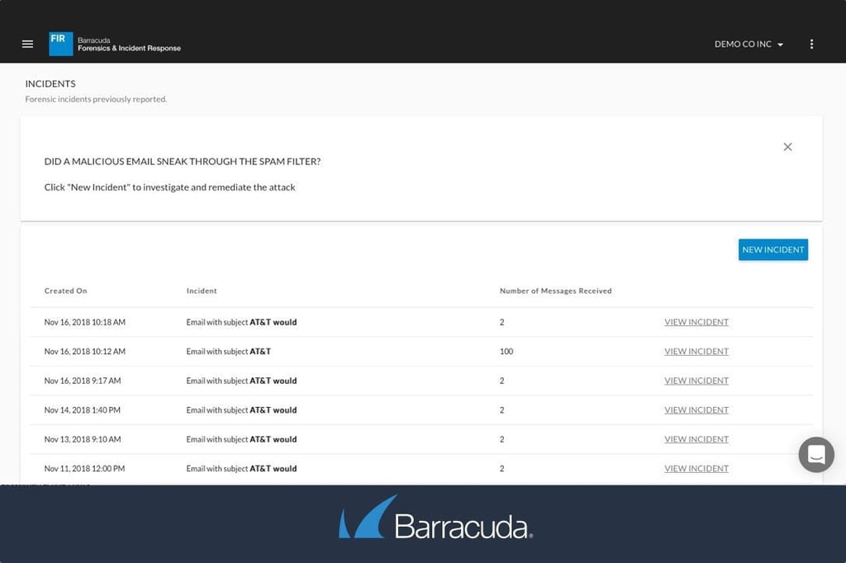846x563 pixels.
Task: Click the Created On column header
Action: click(x=66, y=291)
